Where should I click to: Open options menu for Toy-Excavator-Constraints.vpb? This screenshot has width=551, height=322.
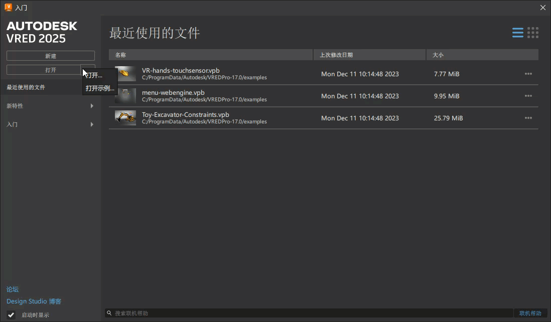tap(528, 118)
